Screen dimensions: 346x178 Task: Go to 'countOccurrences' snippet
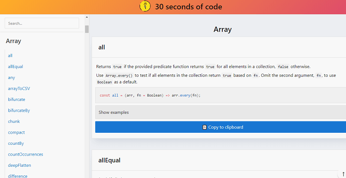pos(26,154)
